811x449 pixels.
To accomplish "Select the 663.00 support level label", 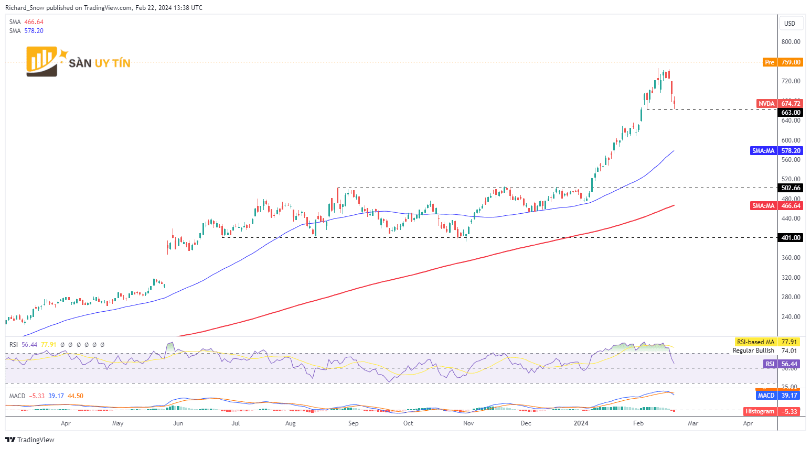I will tap(791, 113).
